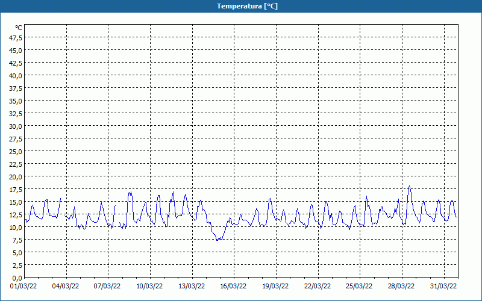Click the 13/03/22 date label
The image size is (482, 301).
click(x=192, y=286)
